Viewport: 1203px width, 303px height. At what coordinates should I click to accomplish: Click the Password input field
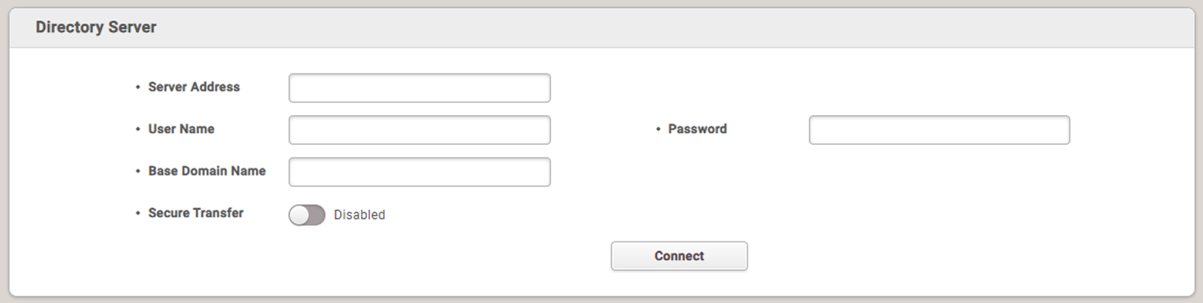(x=939, y=130)
